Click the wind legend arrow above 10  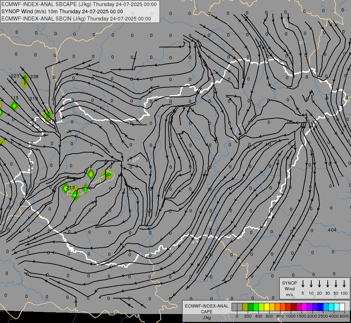[x=311, y=284]
